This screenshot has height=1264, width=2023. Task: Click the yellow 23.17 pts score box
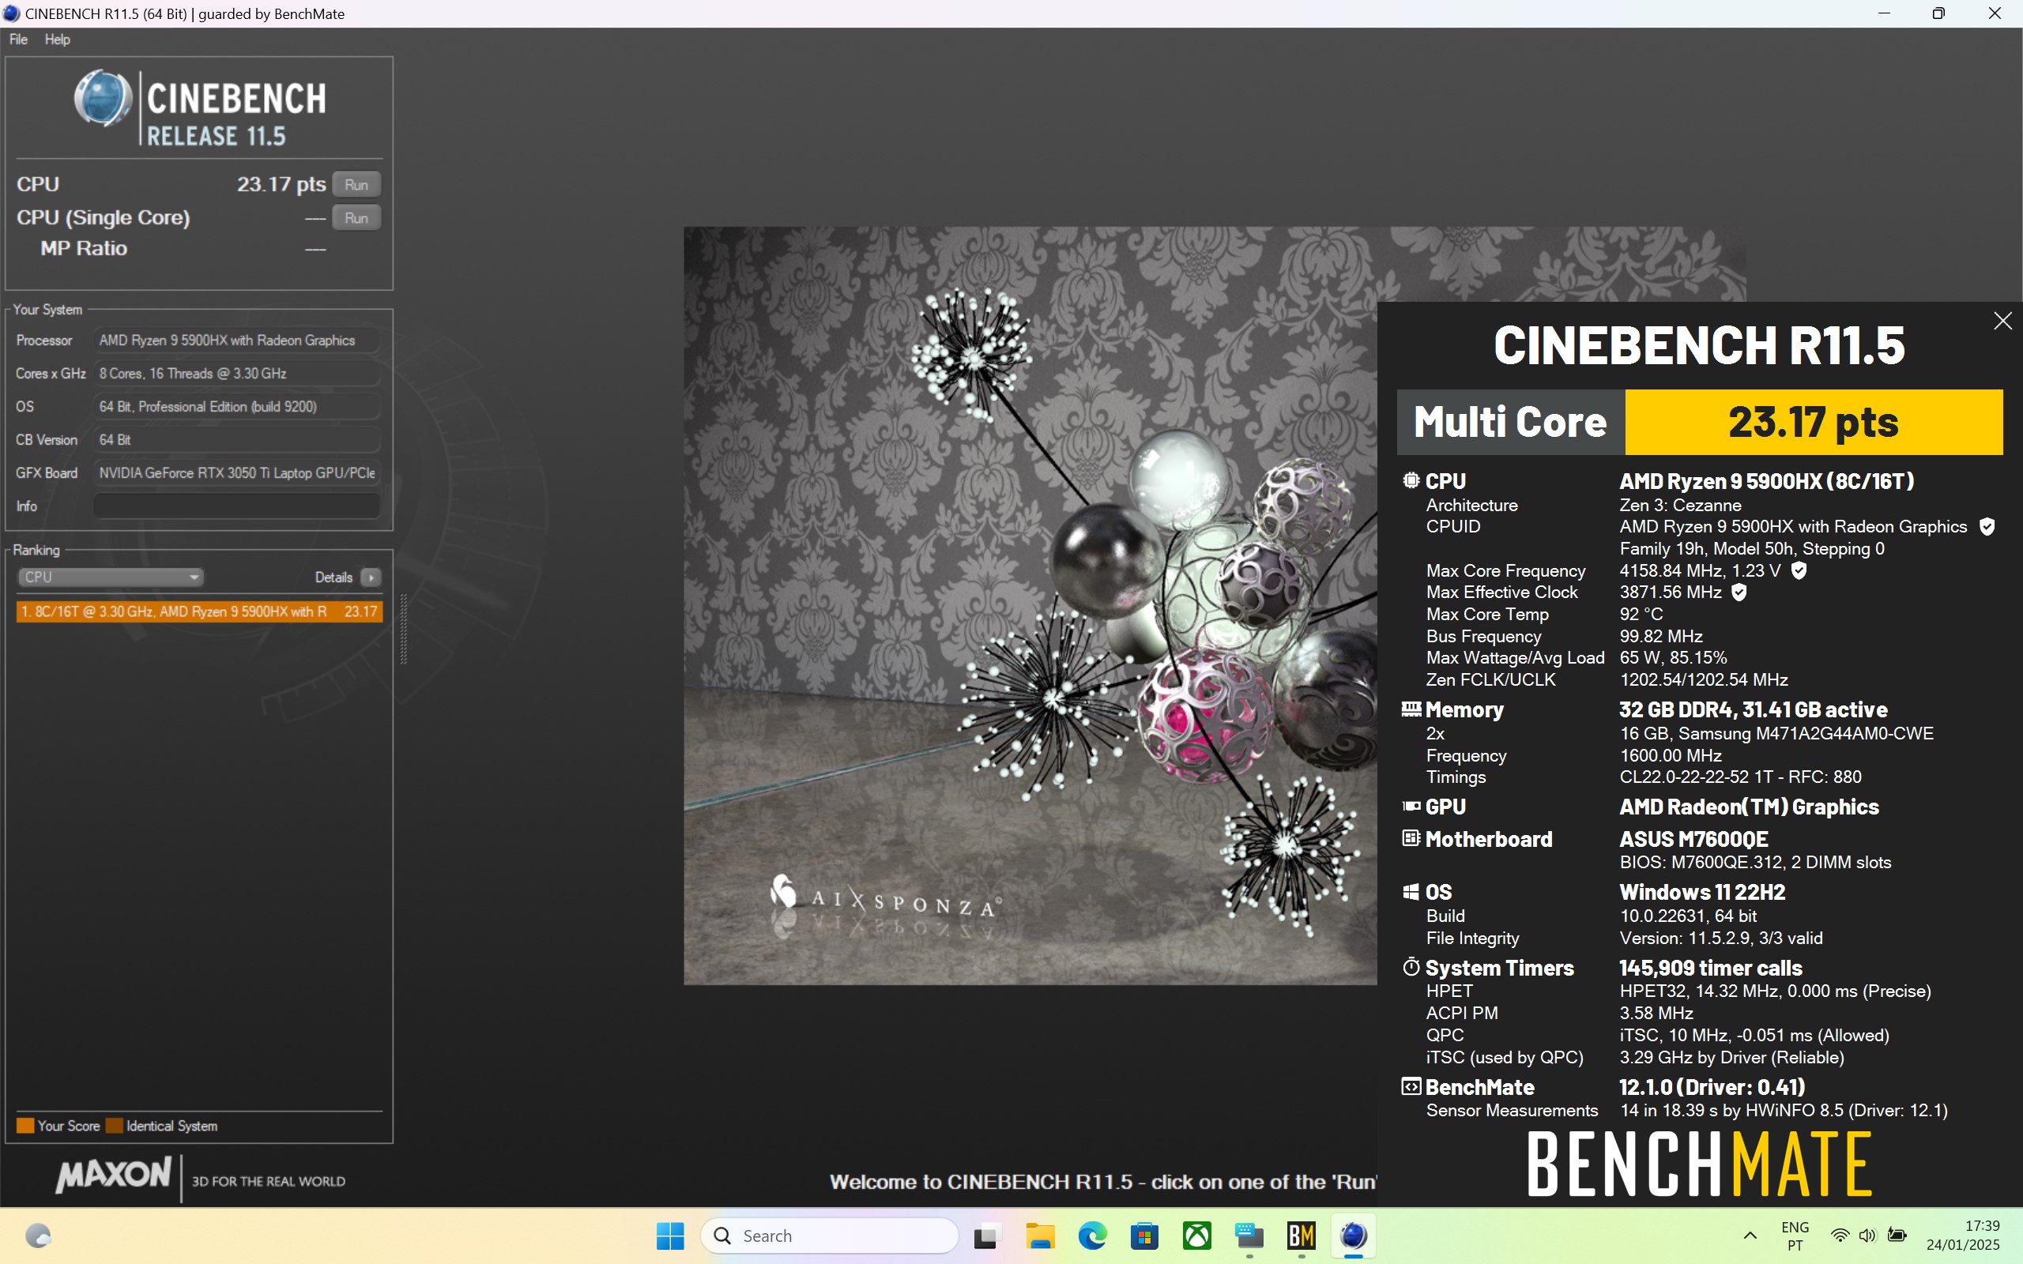[x=1813, y=422]
